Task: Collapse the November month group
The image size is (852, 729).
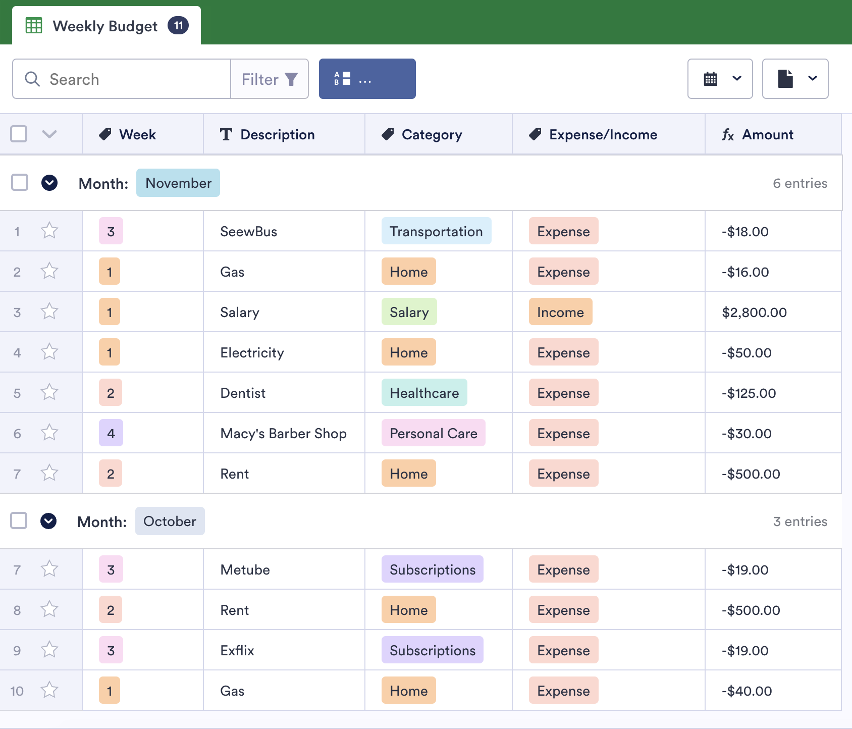Action: pos(49,183)
